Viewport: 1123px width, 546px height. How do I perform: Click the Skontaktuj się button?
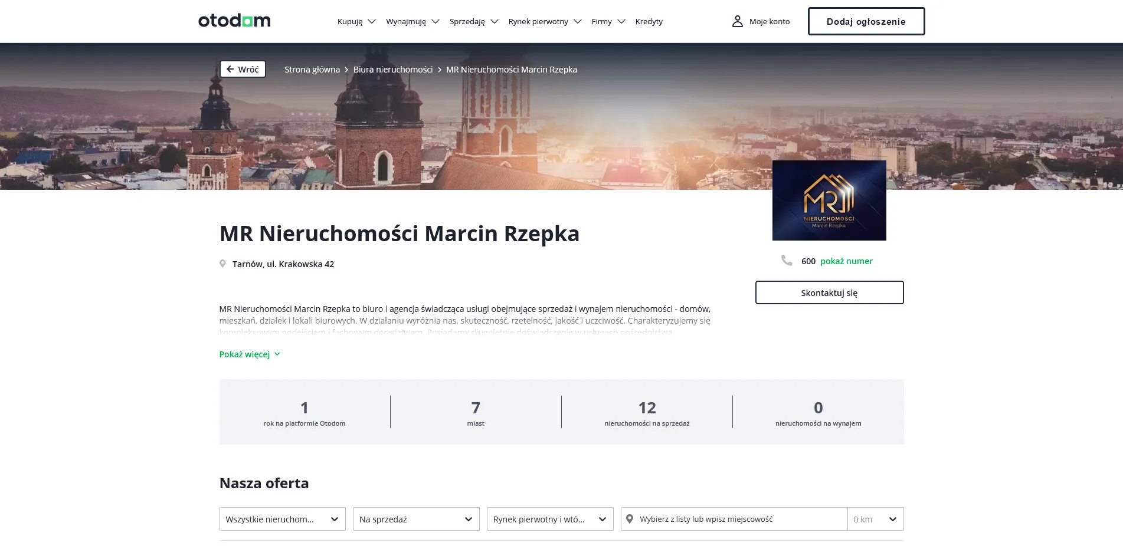pos(829,292)
